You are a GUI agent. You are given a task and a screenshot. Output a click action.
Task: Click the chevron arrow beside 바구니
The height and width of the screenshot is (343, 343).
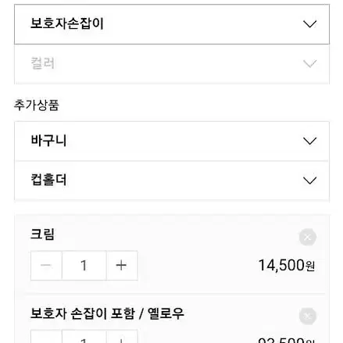click(x=309, y=141)
